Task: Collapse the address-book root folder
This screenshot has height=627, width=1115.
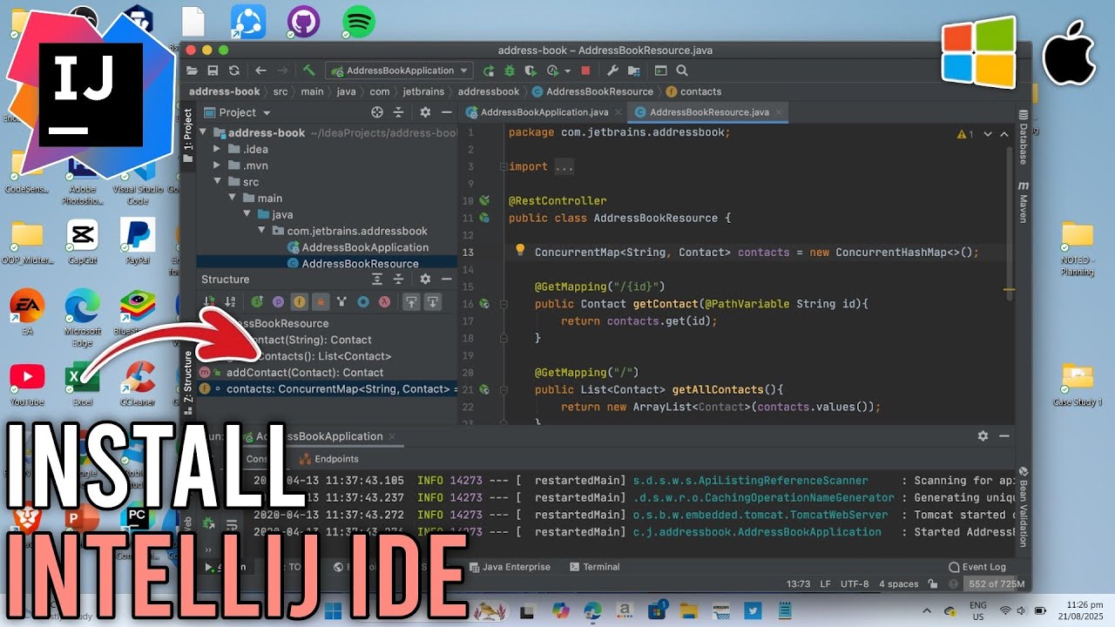Action: point(204,132)
